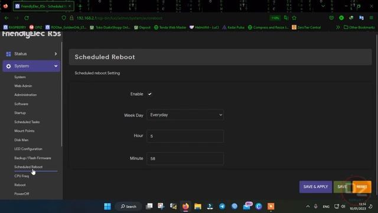Show hidden system tray icons

308,206
